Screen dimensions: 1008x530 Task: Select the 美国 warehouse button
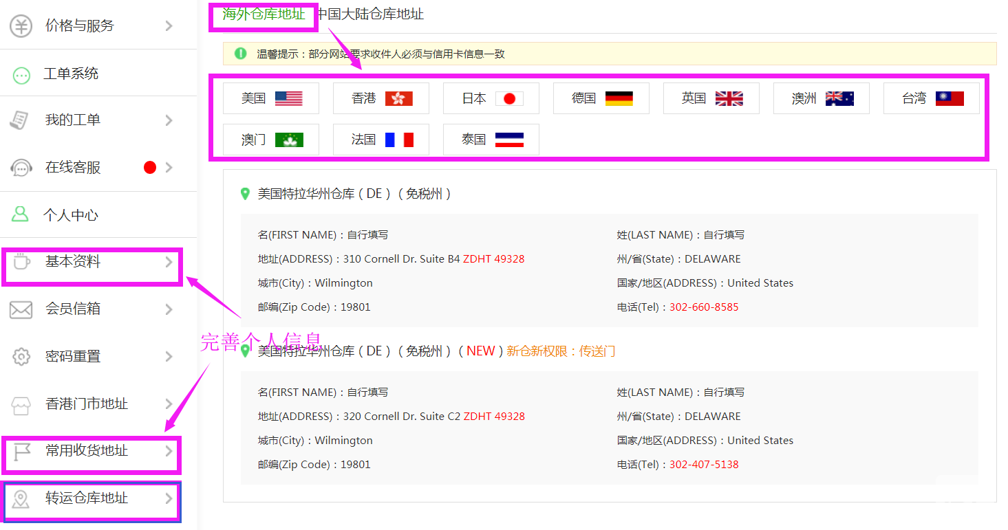click(271, 98)
